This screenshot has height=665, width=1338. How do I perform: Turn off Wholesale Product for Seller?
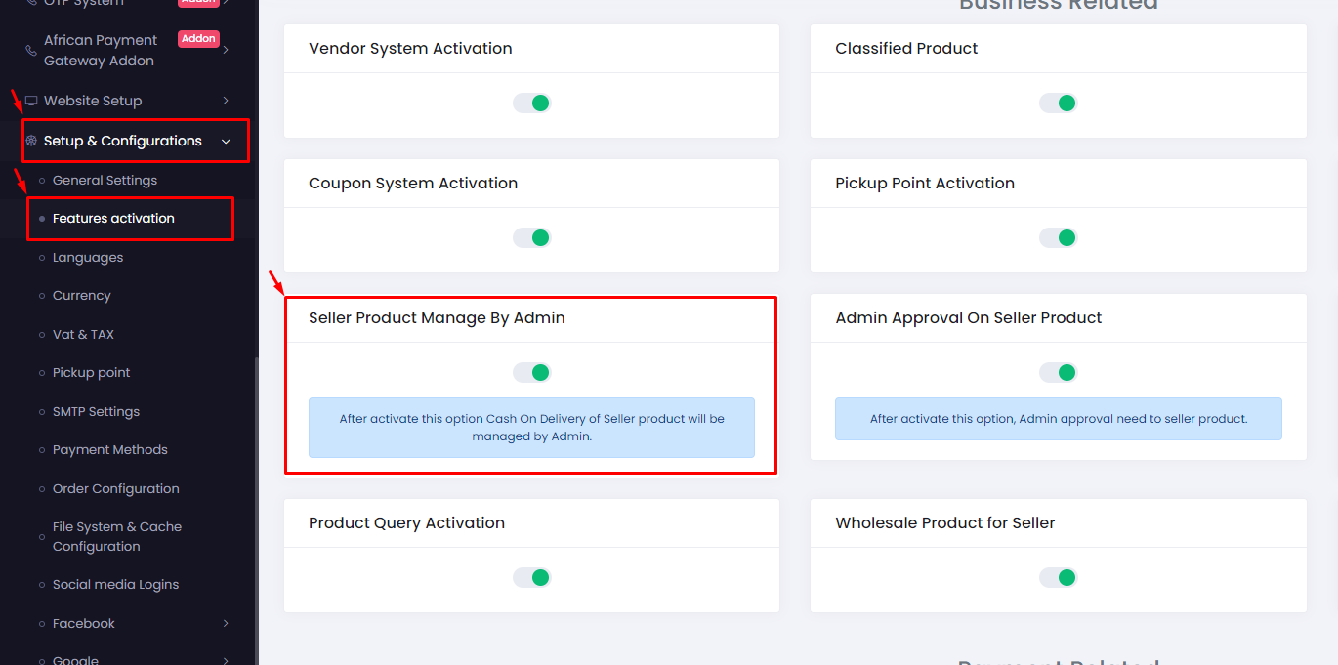(1058, 577)
